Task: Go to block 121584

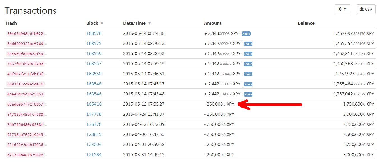Action: point(94,155)
